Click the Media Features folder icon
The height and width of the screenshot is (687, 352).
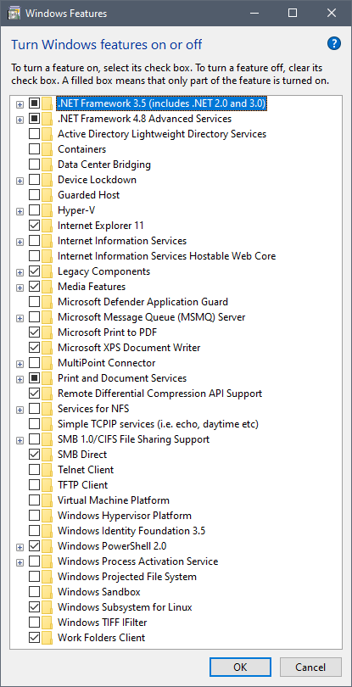coord(47,287)
